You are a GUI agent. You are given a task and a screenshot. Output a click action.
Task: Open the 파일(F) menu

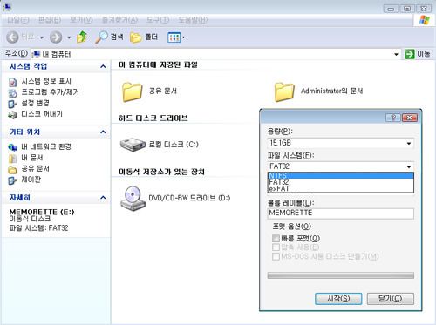17,20
